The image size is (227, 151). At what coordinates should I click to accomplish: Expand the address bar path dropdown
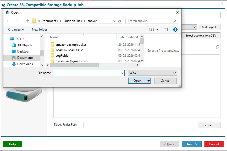[x=114, y=21]
